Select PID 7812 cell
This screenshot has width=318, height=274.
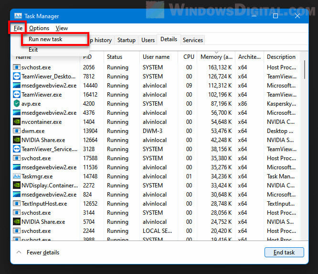tap(89, 77)
